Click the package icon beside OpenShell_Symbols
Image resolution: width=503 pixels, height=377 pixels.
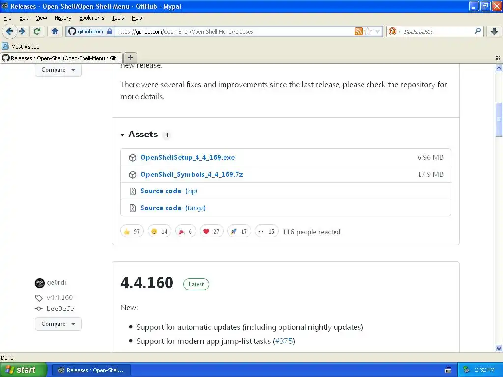click(133, 174)
